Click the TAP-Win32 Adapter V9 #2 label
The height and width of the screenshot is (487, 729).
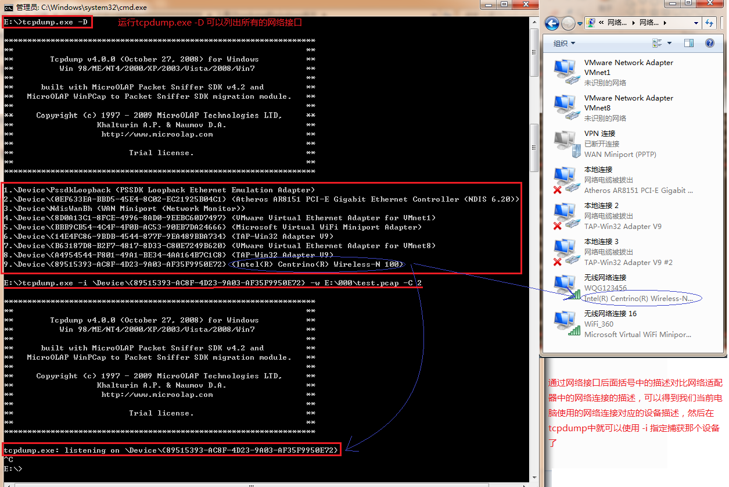pyautogui.click(x=629, y=263)
